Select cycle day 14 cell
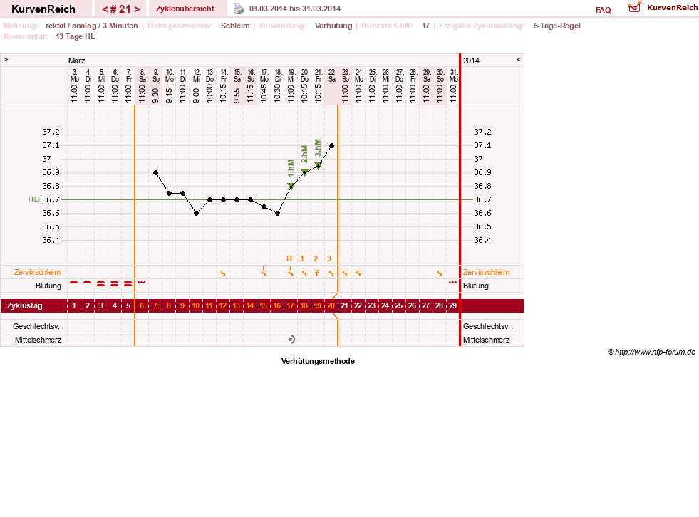699x517 pixels. [250, 305]
